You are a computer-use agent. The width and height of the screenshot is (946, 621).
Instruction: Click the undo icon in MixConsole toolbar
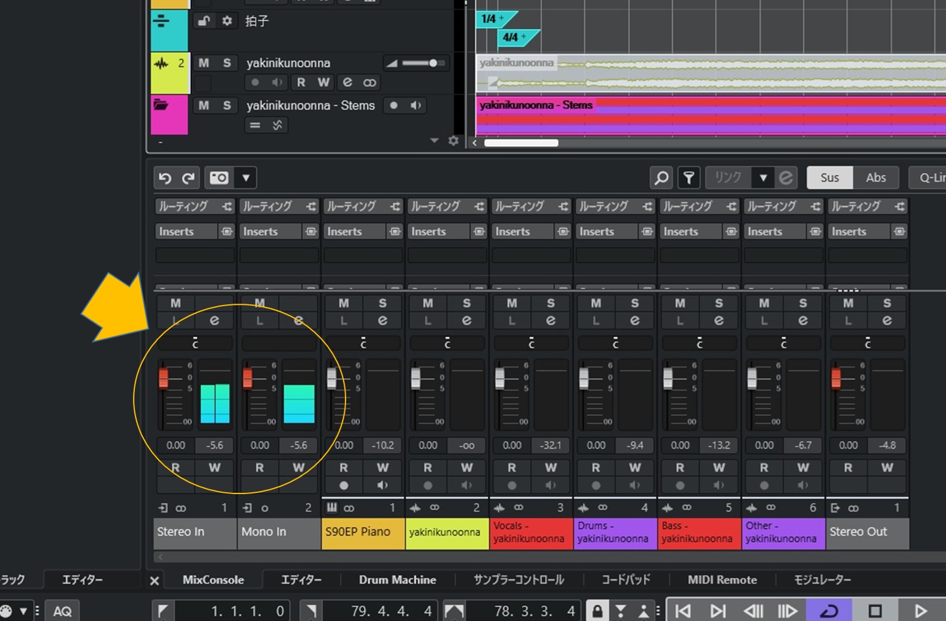[x=165, y=178]
